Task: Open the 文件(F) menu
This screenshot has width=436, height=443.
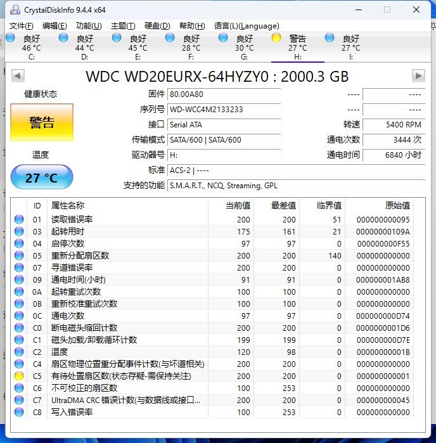Action: pyautogui.click(x=21, y=26)
